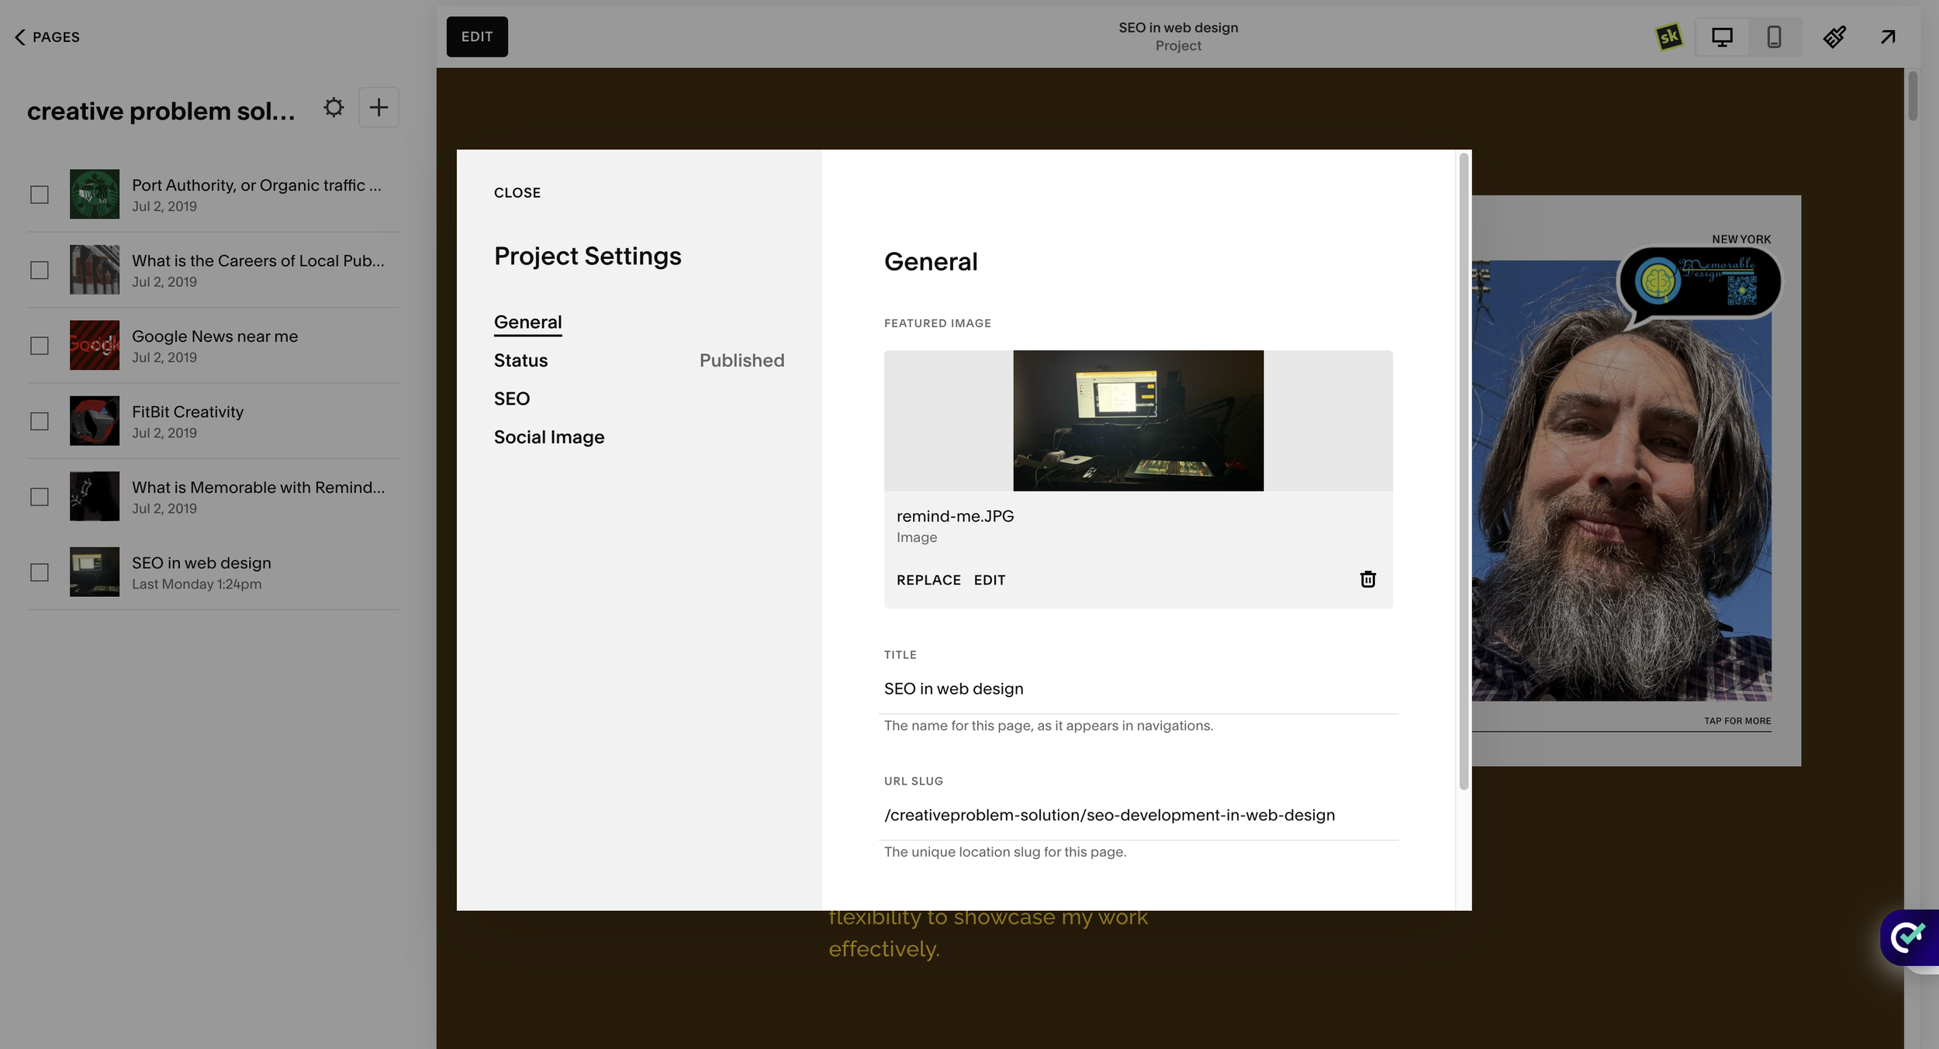Select FitBit Creativity project checkbox
This screenshot has width=1939, height=1049.
40,421
